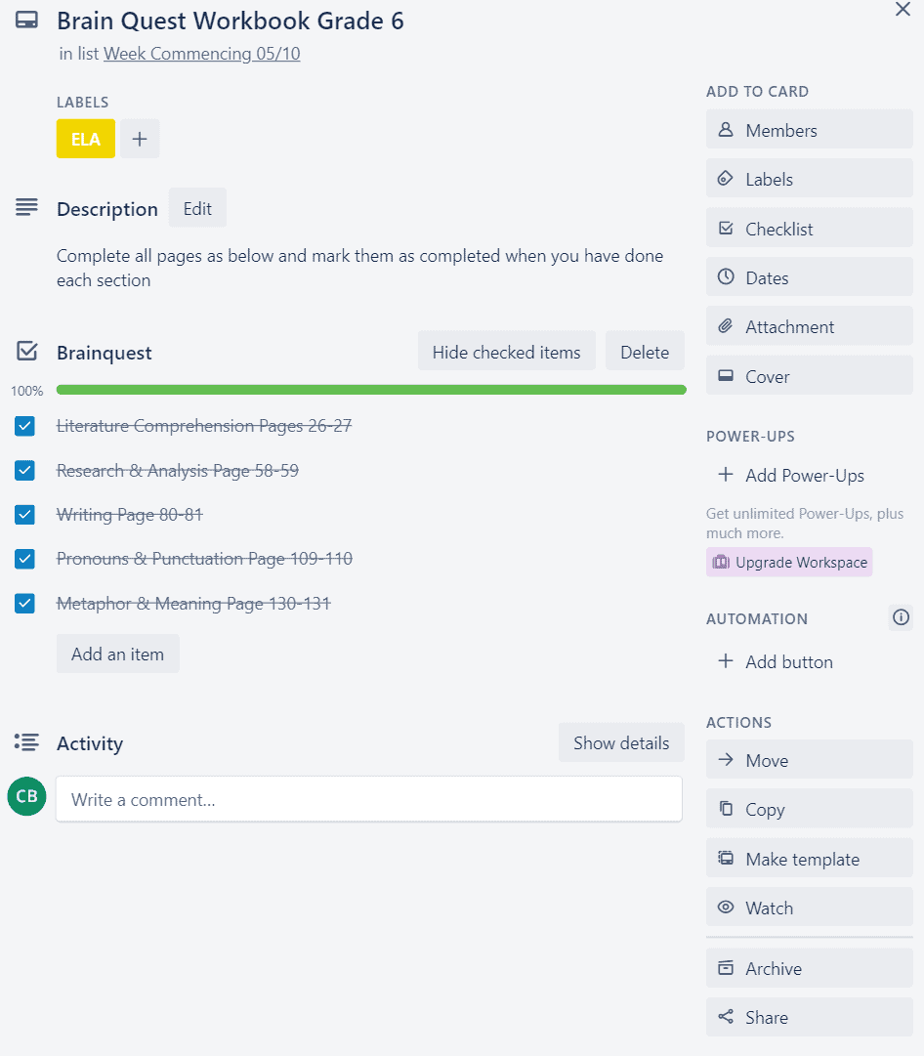924x1056 pixels.
Task: Click the card title Brain Quest Workbook Grade 6
Action: [x=231, y=21]
